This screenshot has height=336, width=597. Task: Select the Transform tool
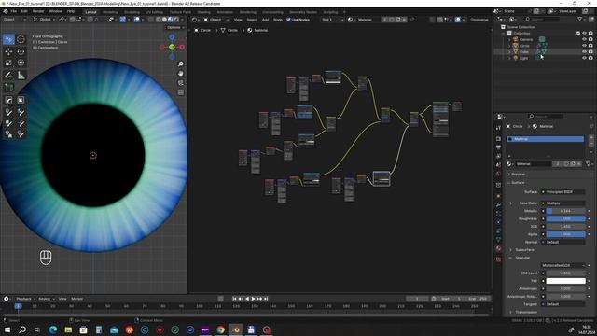click(21, 63)
